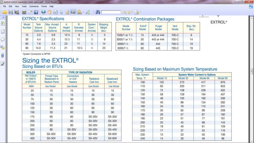Open dropdown arrow next to PDF sign icon
This screenshot has width=254, height=143.
coord(84,12)
